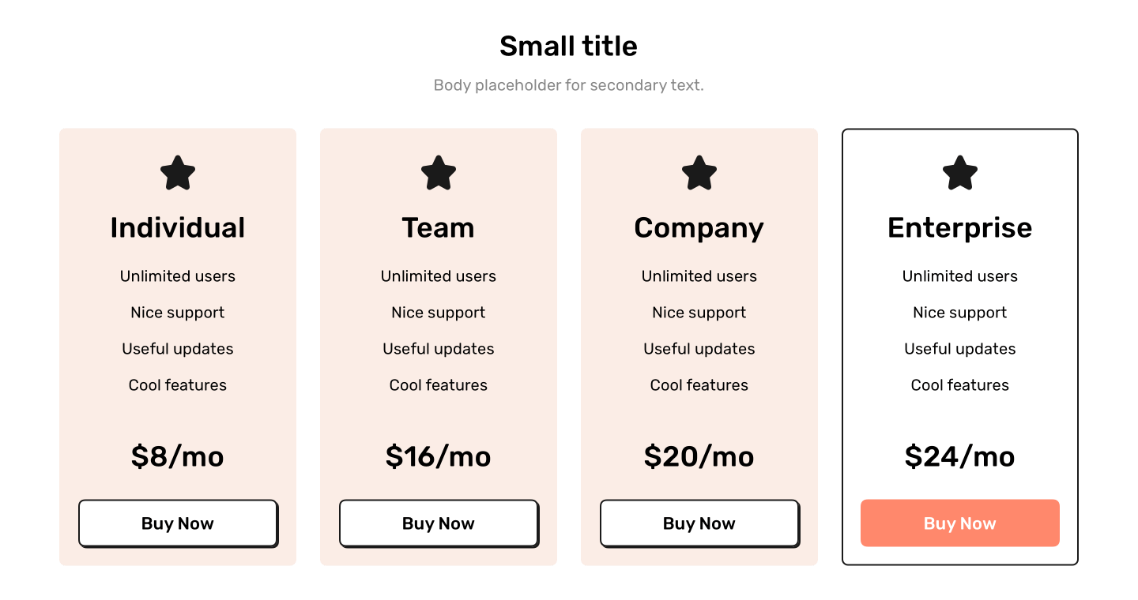Click the Enterprise plan title
Image resolution: width=1138 pixels, height=600 pixels.
click(x=960, y=228)
